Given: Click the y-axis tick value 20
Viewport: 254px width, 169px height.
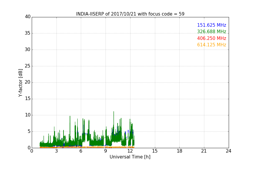Looking at the screenshot, I should coord(28,82).
